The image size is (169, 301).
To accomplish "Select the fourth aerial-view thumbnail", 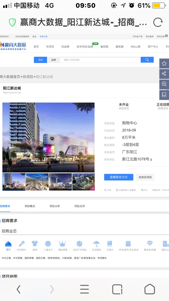I will [84, 182].
